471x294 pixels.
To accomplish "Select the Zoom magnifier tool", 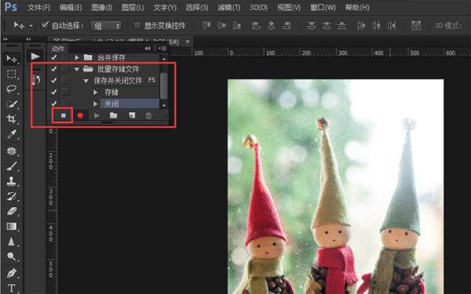I will click(12, 256).
